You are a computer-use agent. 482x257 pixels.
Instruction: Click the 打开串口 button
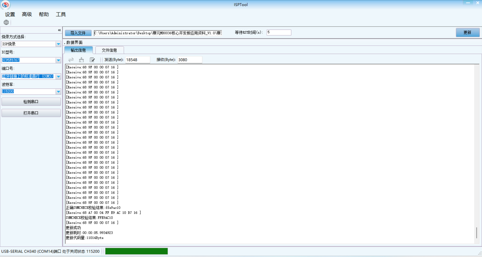(31, 113)
